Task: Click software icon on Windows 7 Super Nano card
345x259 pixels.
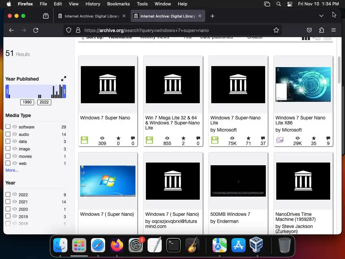Action: [84, 140]
